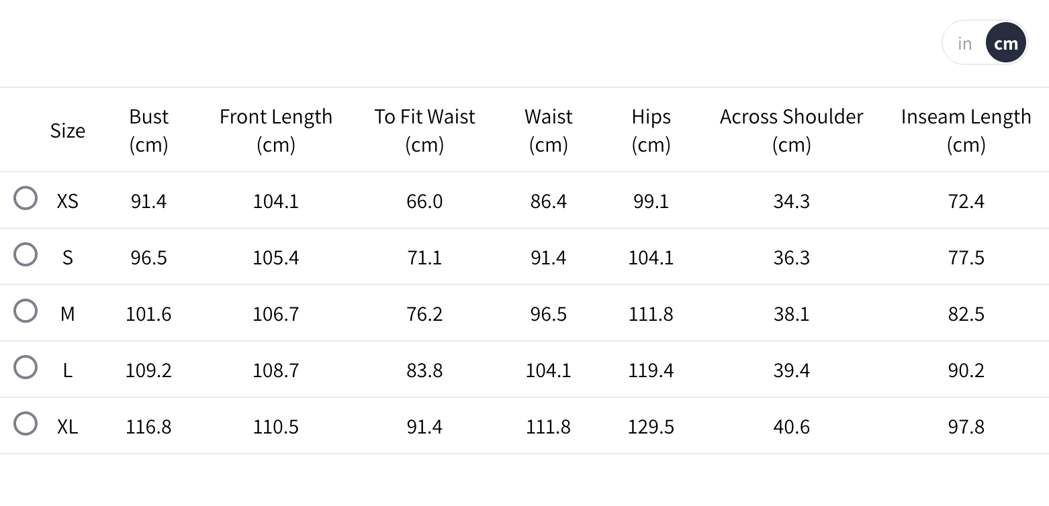The height and width of the screenshot is (506, 1049).
Task: Click the To Fit Waist header
Action: click(x=424, y=130)
